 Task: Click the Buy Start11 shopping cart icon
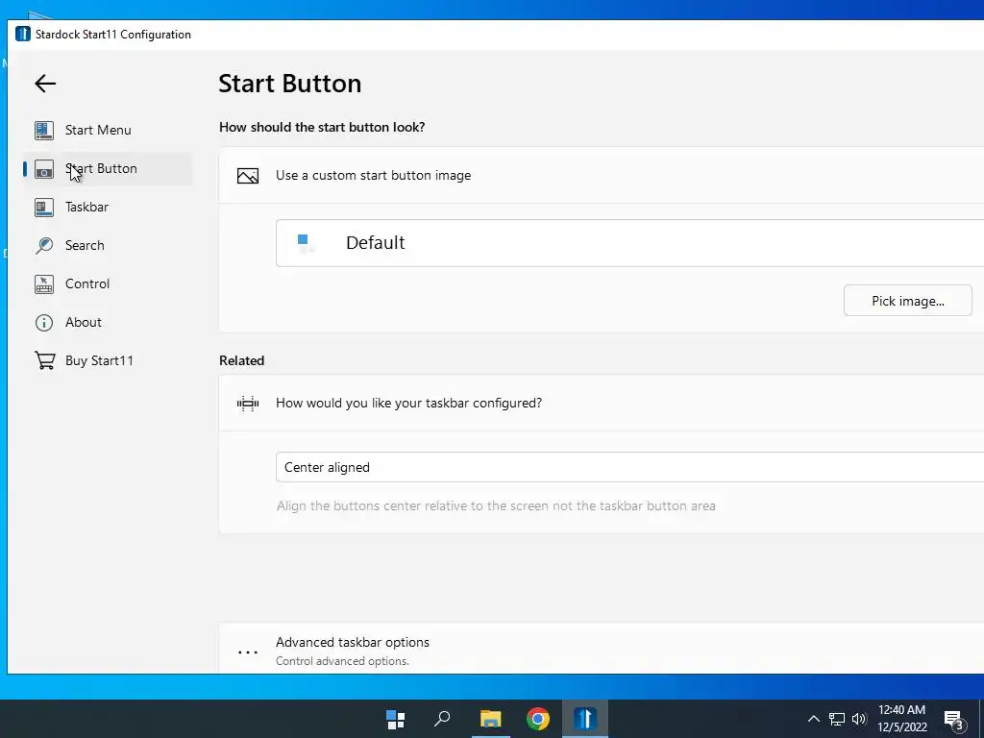pyautogui.click(x=44, y=361)
